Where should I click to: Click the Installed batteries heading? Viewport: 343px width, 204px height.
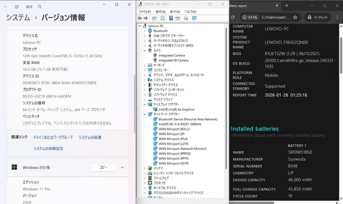click(x=255, y=129)
